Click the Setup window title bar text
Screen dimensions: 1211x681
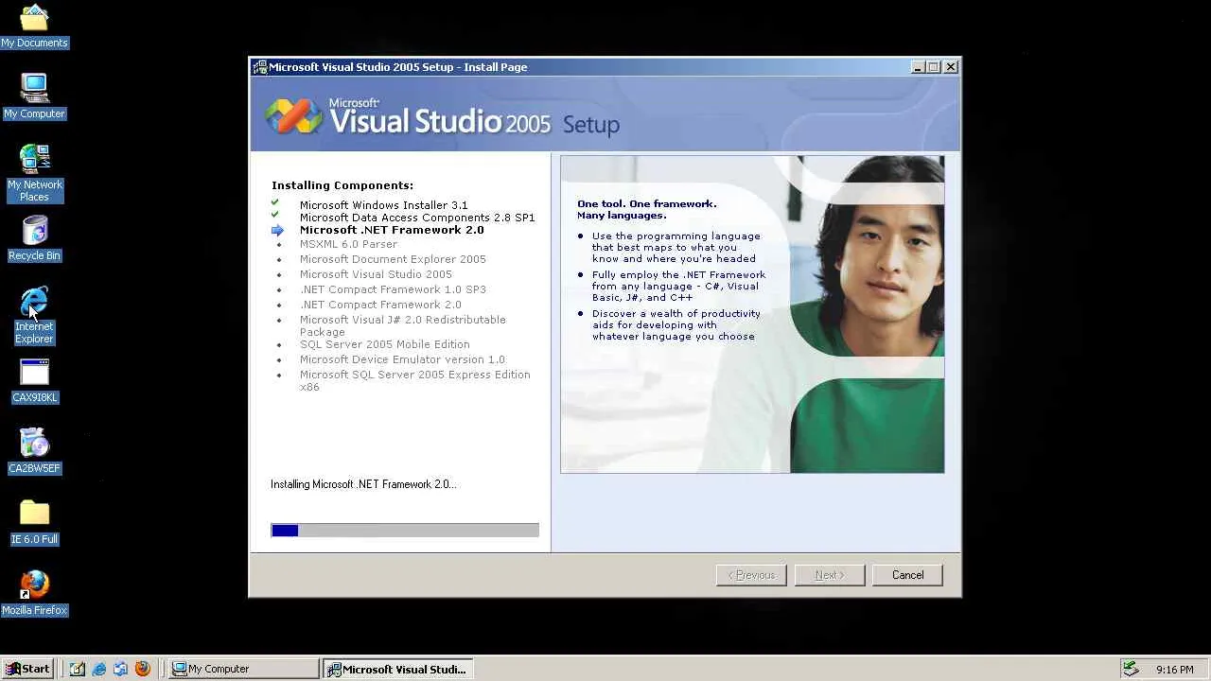pos(397,67)
